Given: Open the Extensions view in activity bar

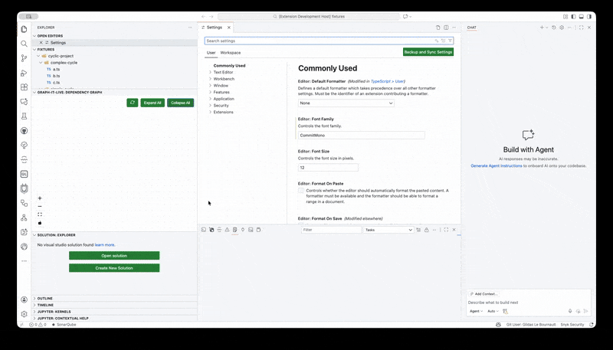Looking at the screenshot, I should (24, 87).
